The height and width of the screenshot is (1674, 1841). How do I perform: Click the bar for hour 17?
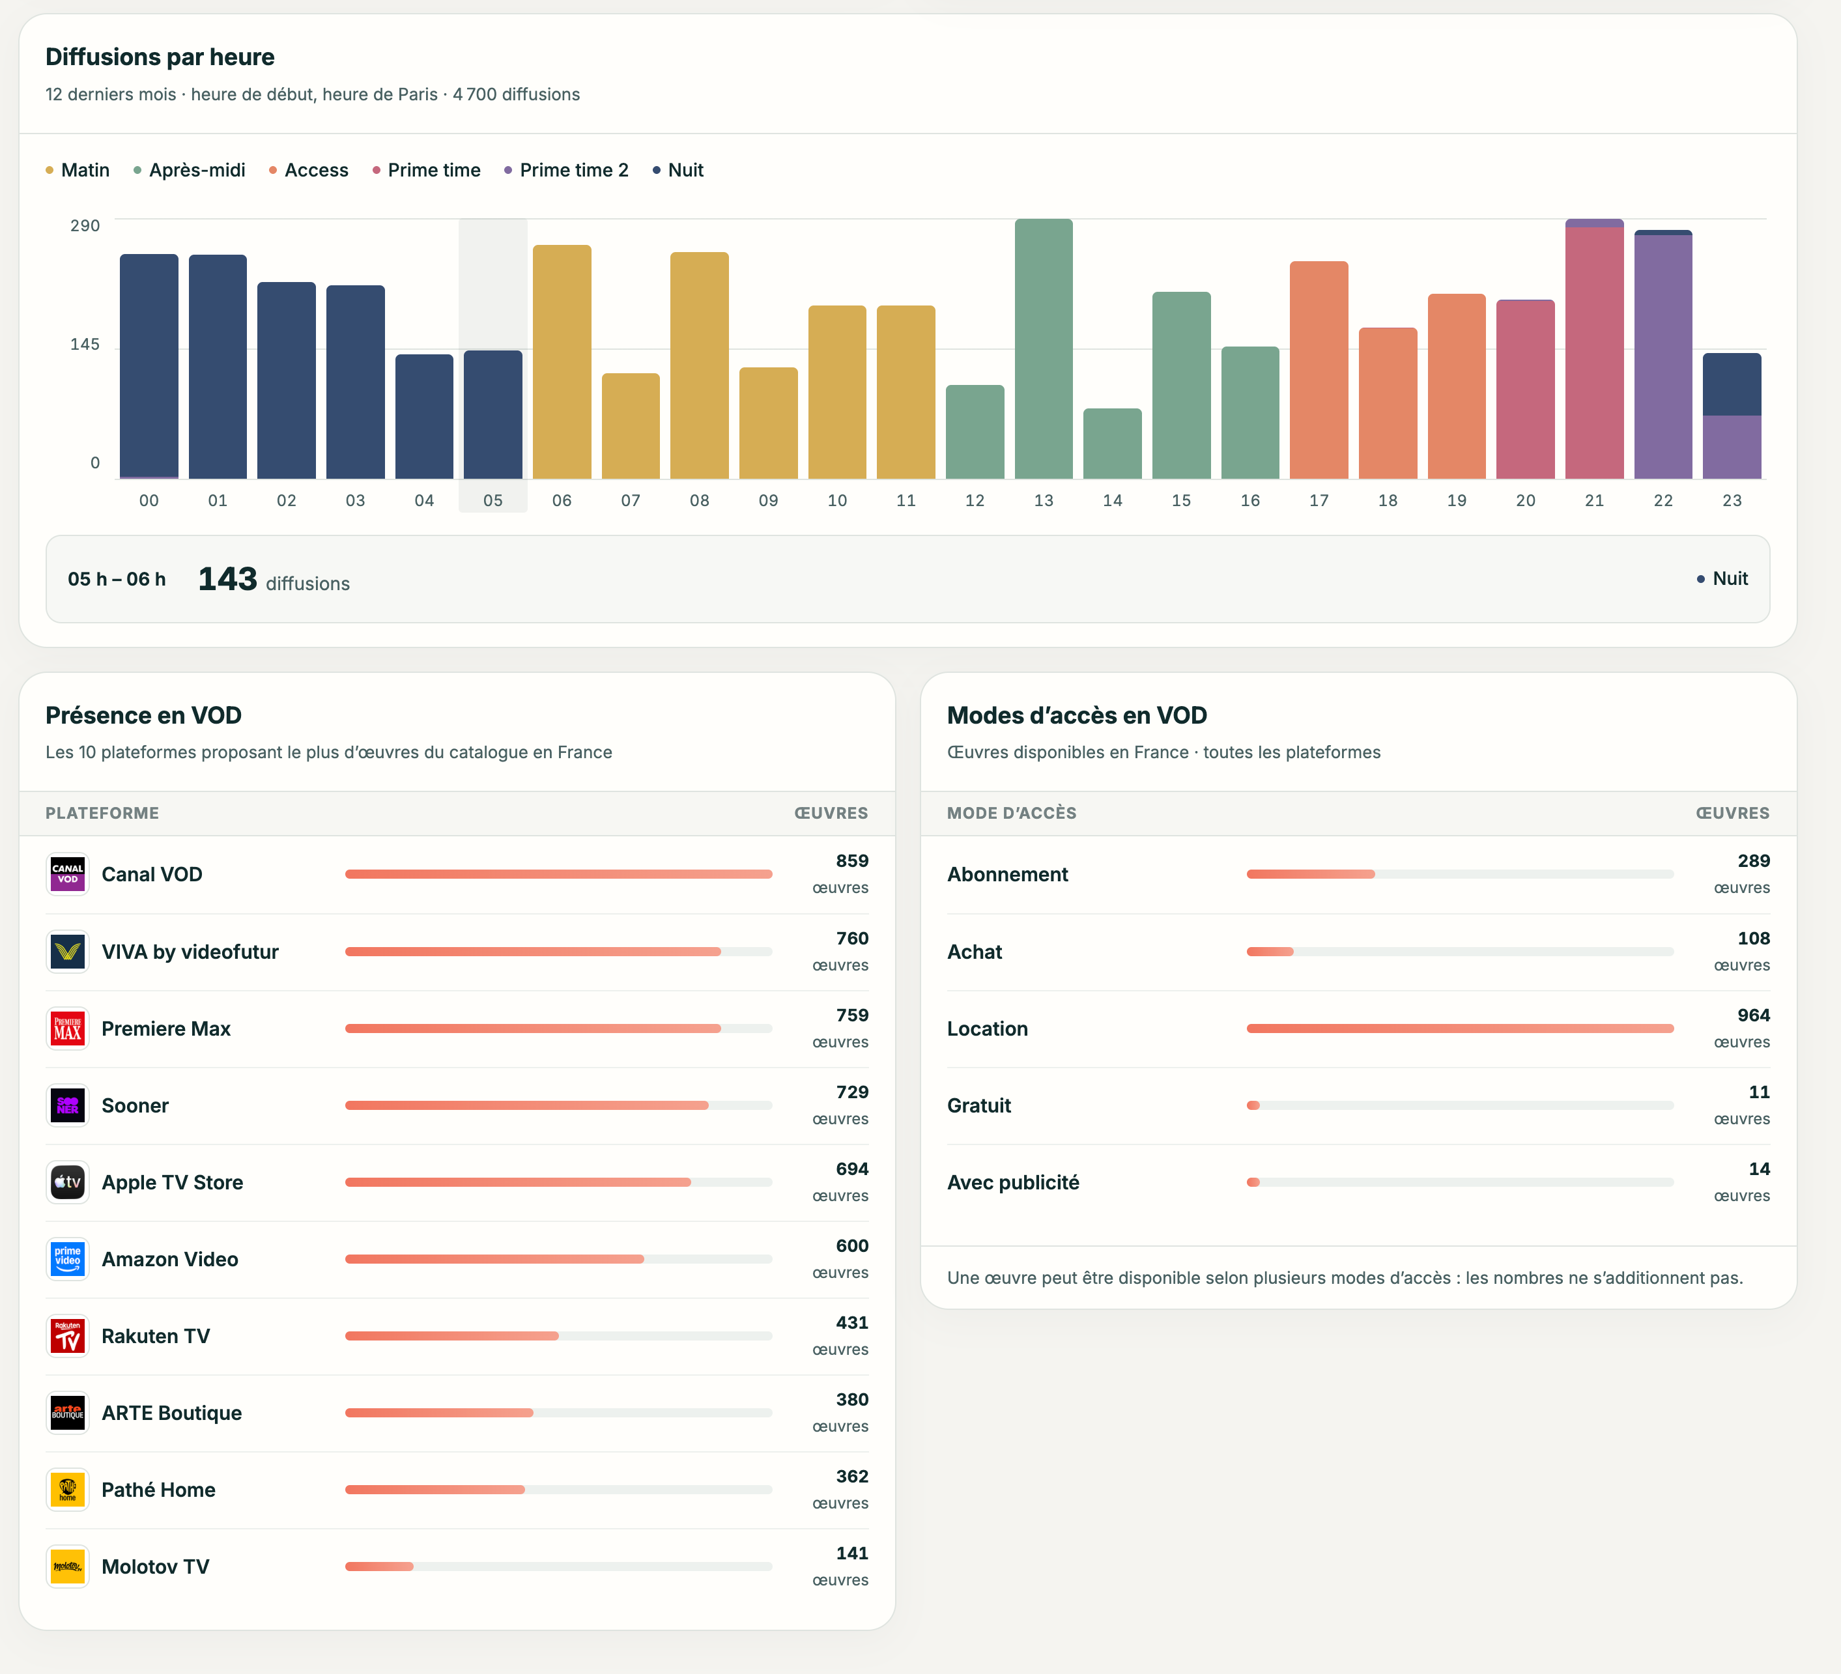(x=1319, y=370)
